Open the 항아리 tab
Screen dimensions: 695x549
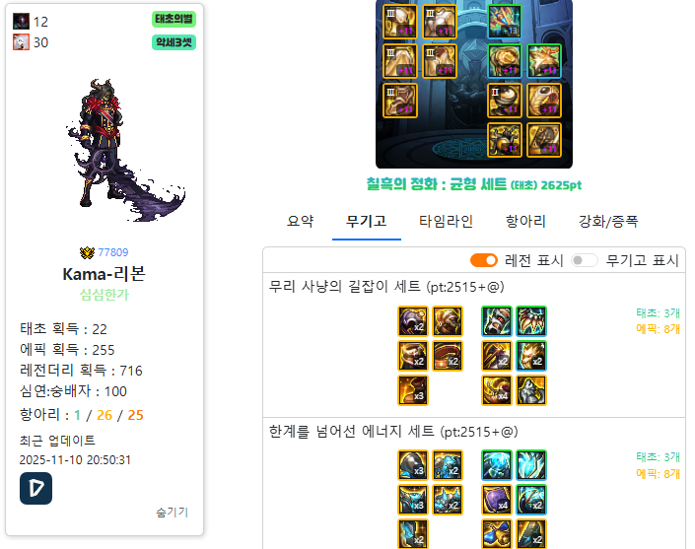pos(525,221)
